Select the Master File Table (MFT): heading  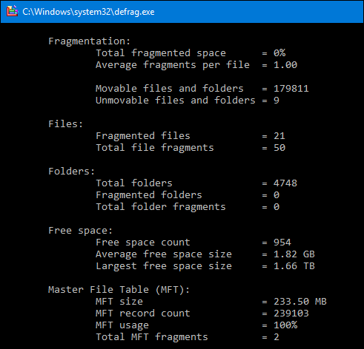click(x=119, y=290)
